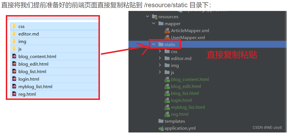Click the editor.md folder icon in explorer
292x137 pixels.
pyautogui.click(x=14, y=34)
